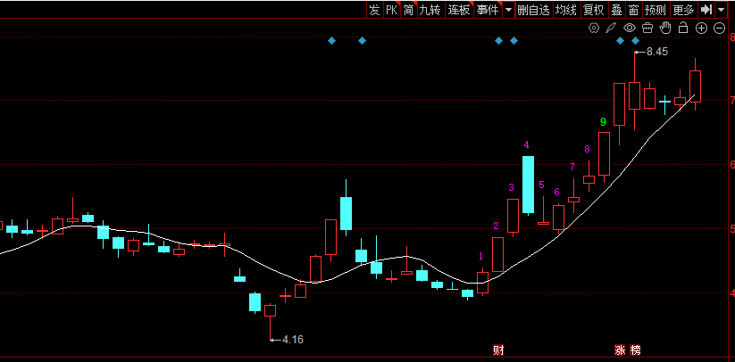Screen dimensions: 735x362
Task: Click the third blue diamond event marker
Action: tap(498, 41)
